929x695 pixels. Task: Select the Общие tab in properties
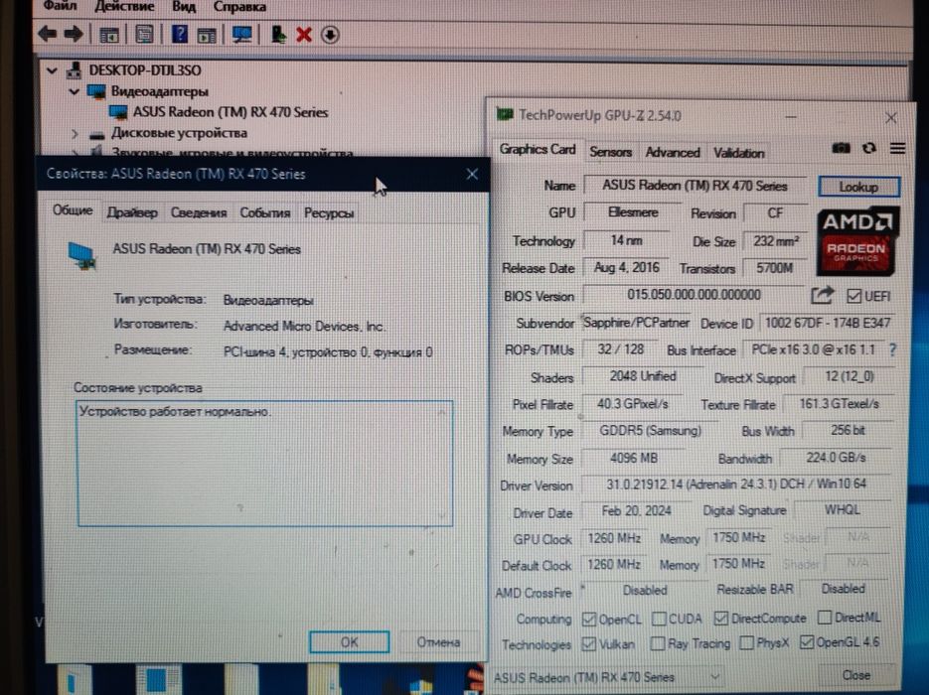[x=73, y=210]
